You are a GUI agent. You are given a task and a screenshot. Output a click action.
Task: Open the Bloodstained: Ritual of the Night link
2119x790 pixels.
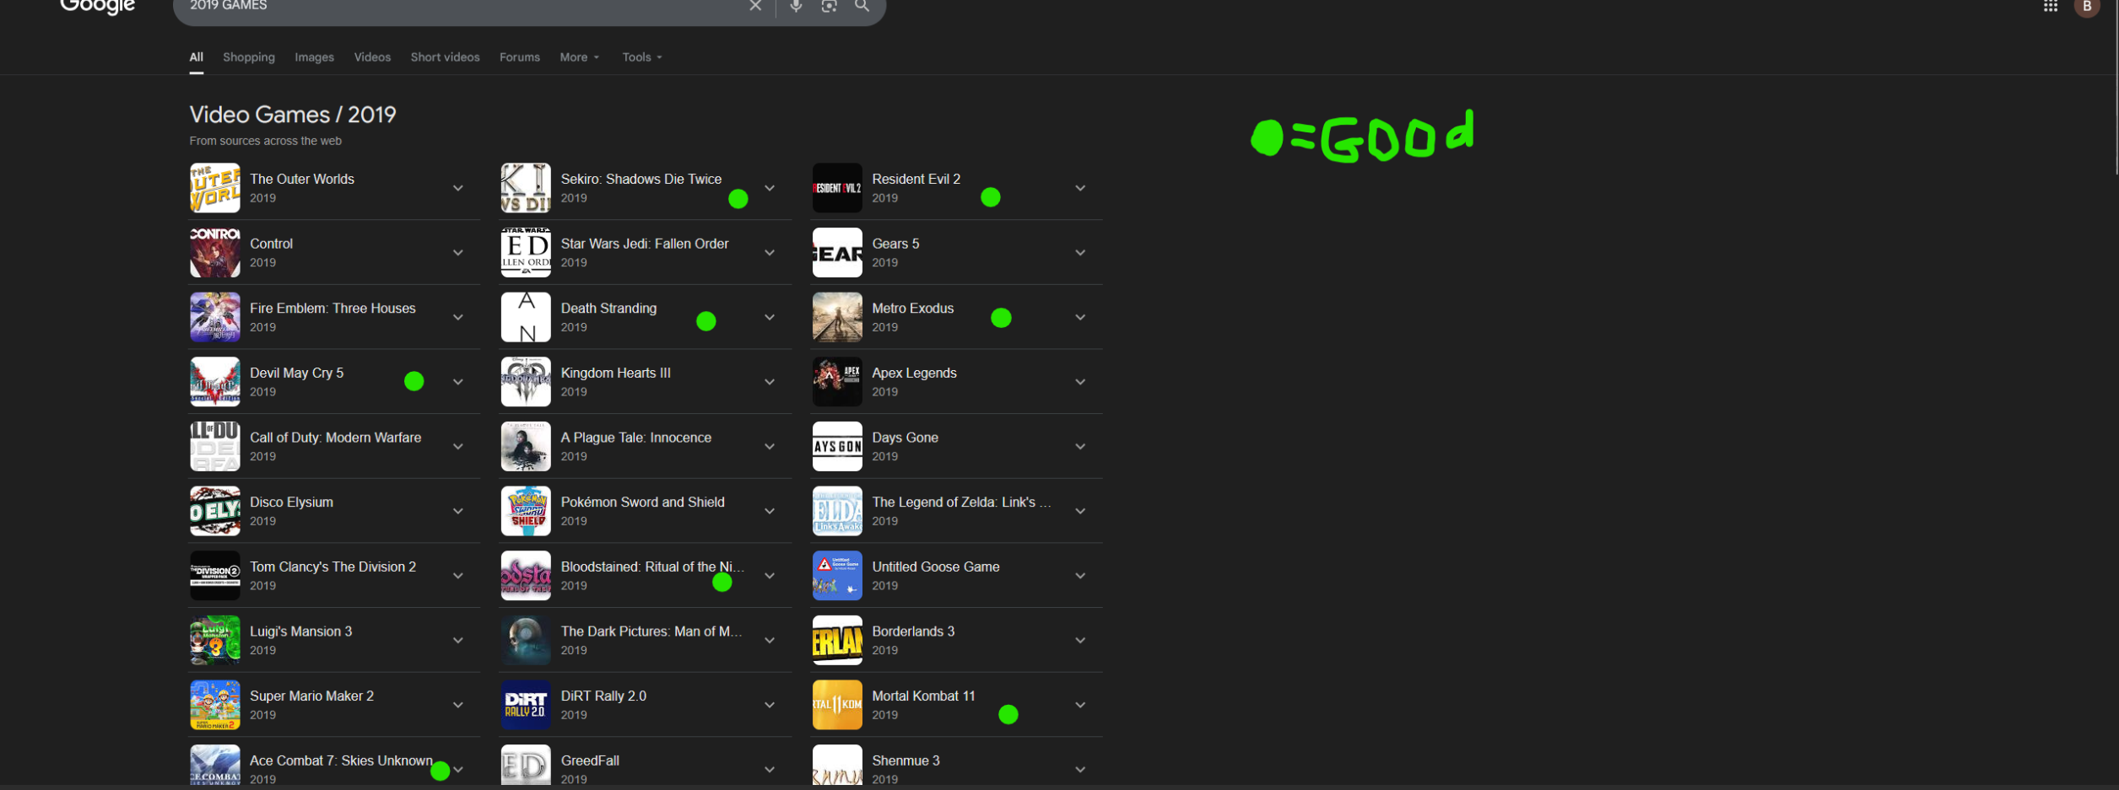pyautogui.click(x=652, y=567)
